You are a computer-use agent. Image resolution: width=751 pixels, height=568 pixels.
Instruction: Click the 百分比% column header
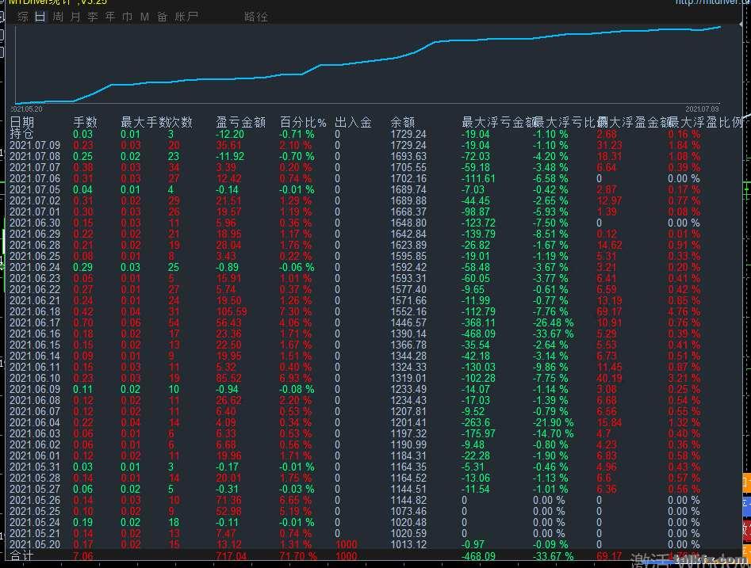[303, 123]
